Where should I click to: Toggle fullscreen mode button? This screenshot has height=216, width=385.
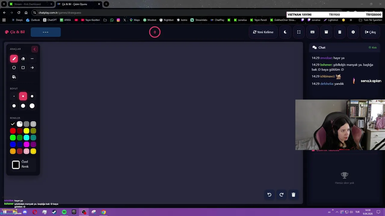[x=299, y=32]
